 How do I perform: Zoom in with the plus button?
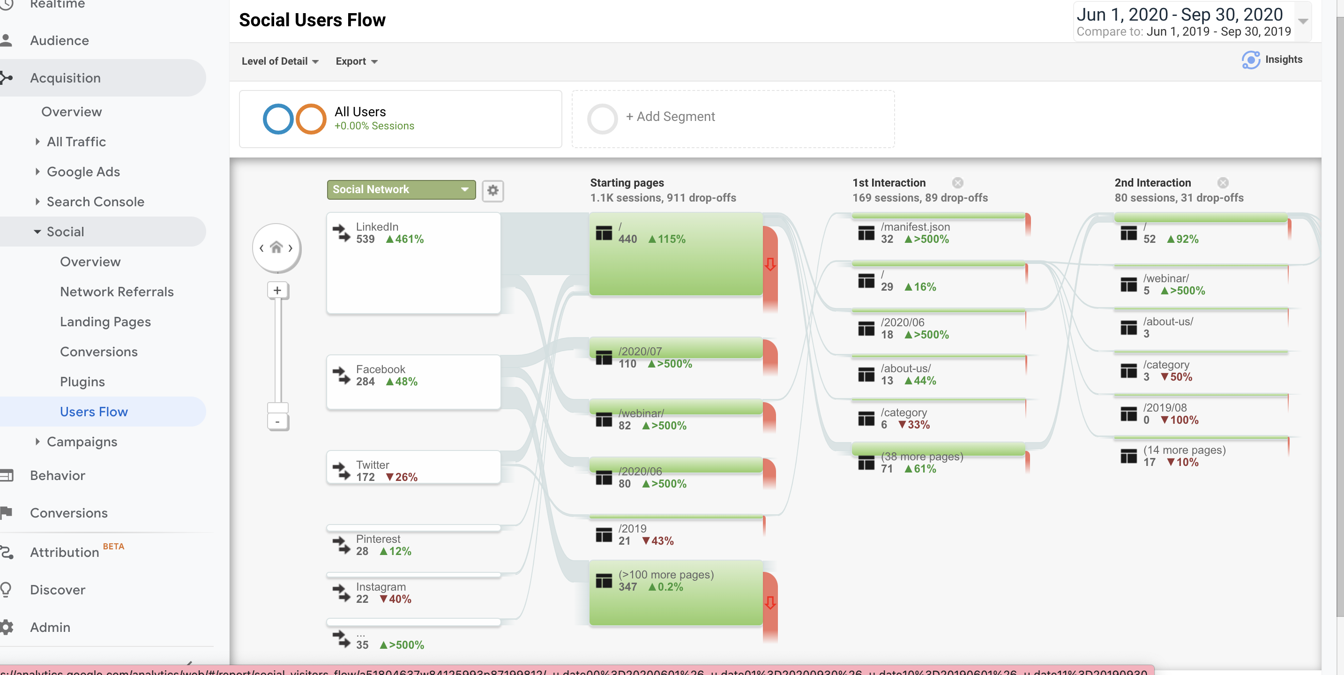pyautogui.click(x=277, y=290)
